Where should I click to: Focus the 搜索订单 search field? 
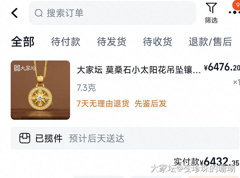point(112,13)
